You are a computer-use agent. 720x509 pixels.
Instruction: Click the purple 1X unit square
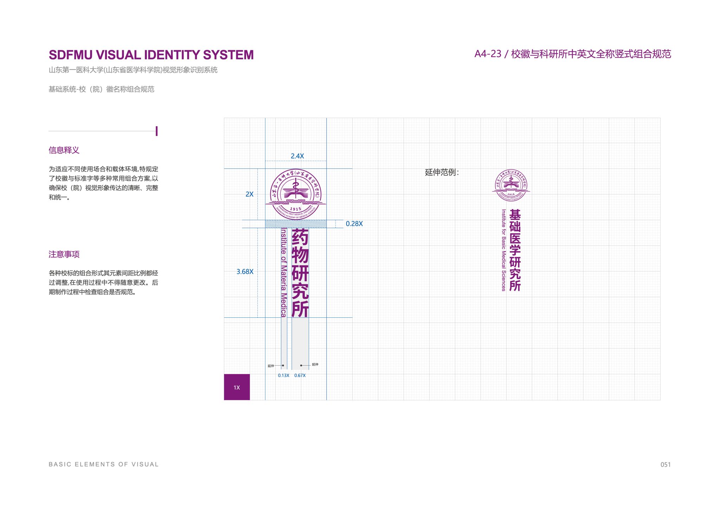(x=237, y=387)
